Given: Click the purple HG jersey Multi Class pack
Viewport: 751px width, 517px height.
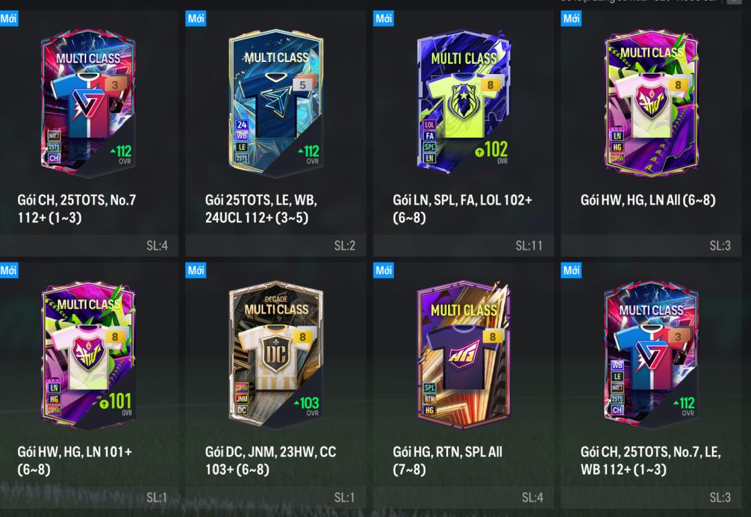Looking at the screenshot, I should [464, 355].
